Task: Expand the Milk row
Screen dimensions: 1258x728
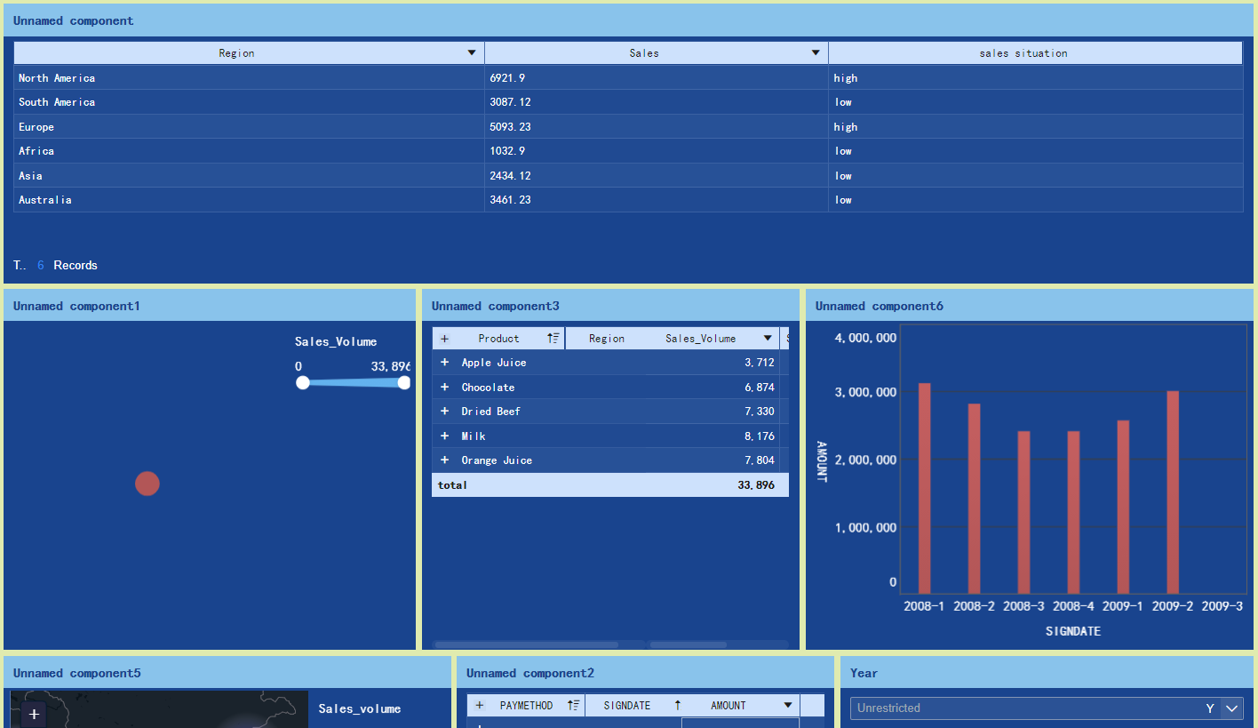Action: coord(444,436)
